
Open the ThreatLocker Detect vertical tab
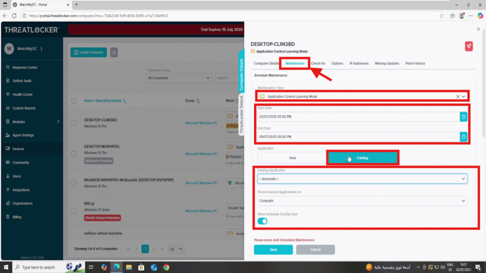coord(241,115)
